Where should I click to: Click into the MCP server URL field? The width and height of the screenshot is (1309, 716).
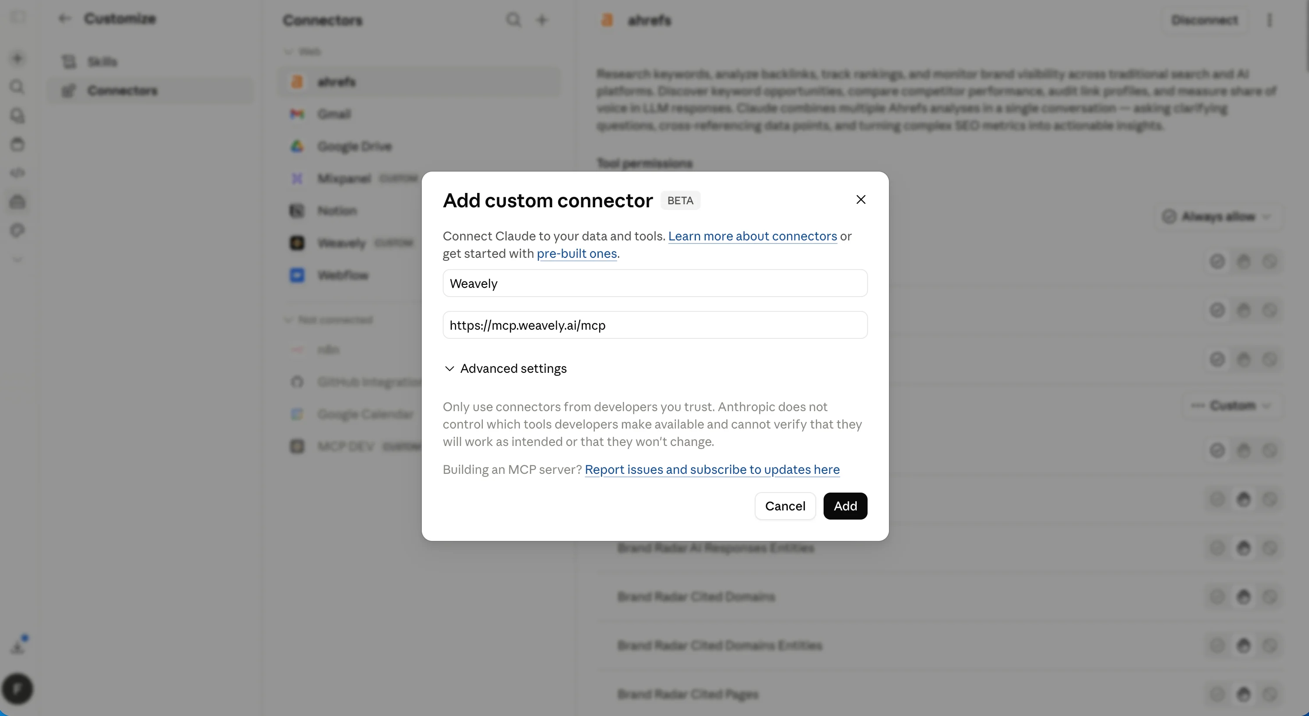click(x=655, y=325)
